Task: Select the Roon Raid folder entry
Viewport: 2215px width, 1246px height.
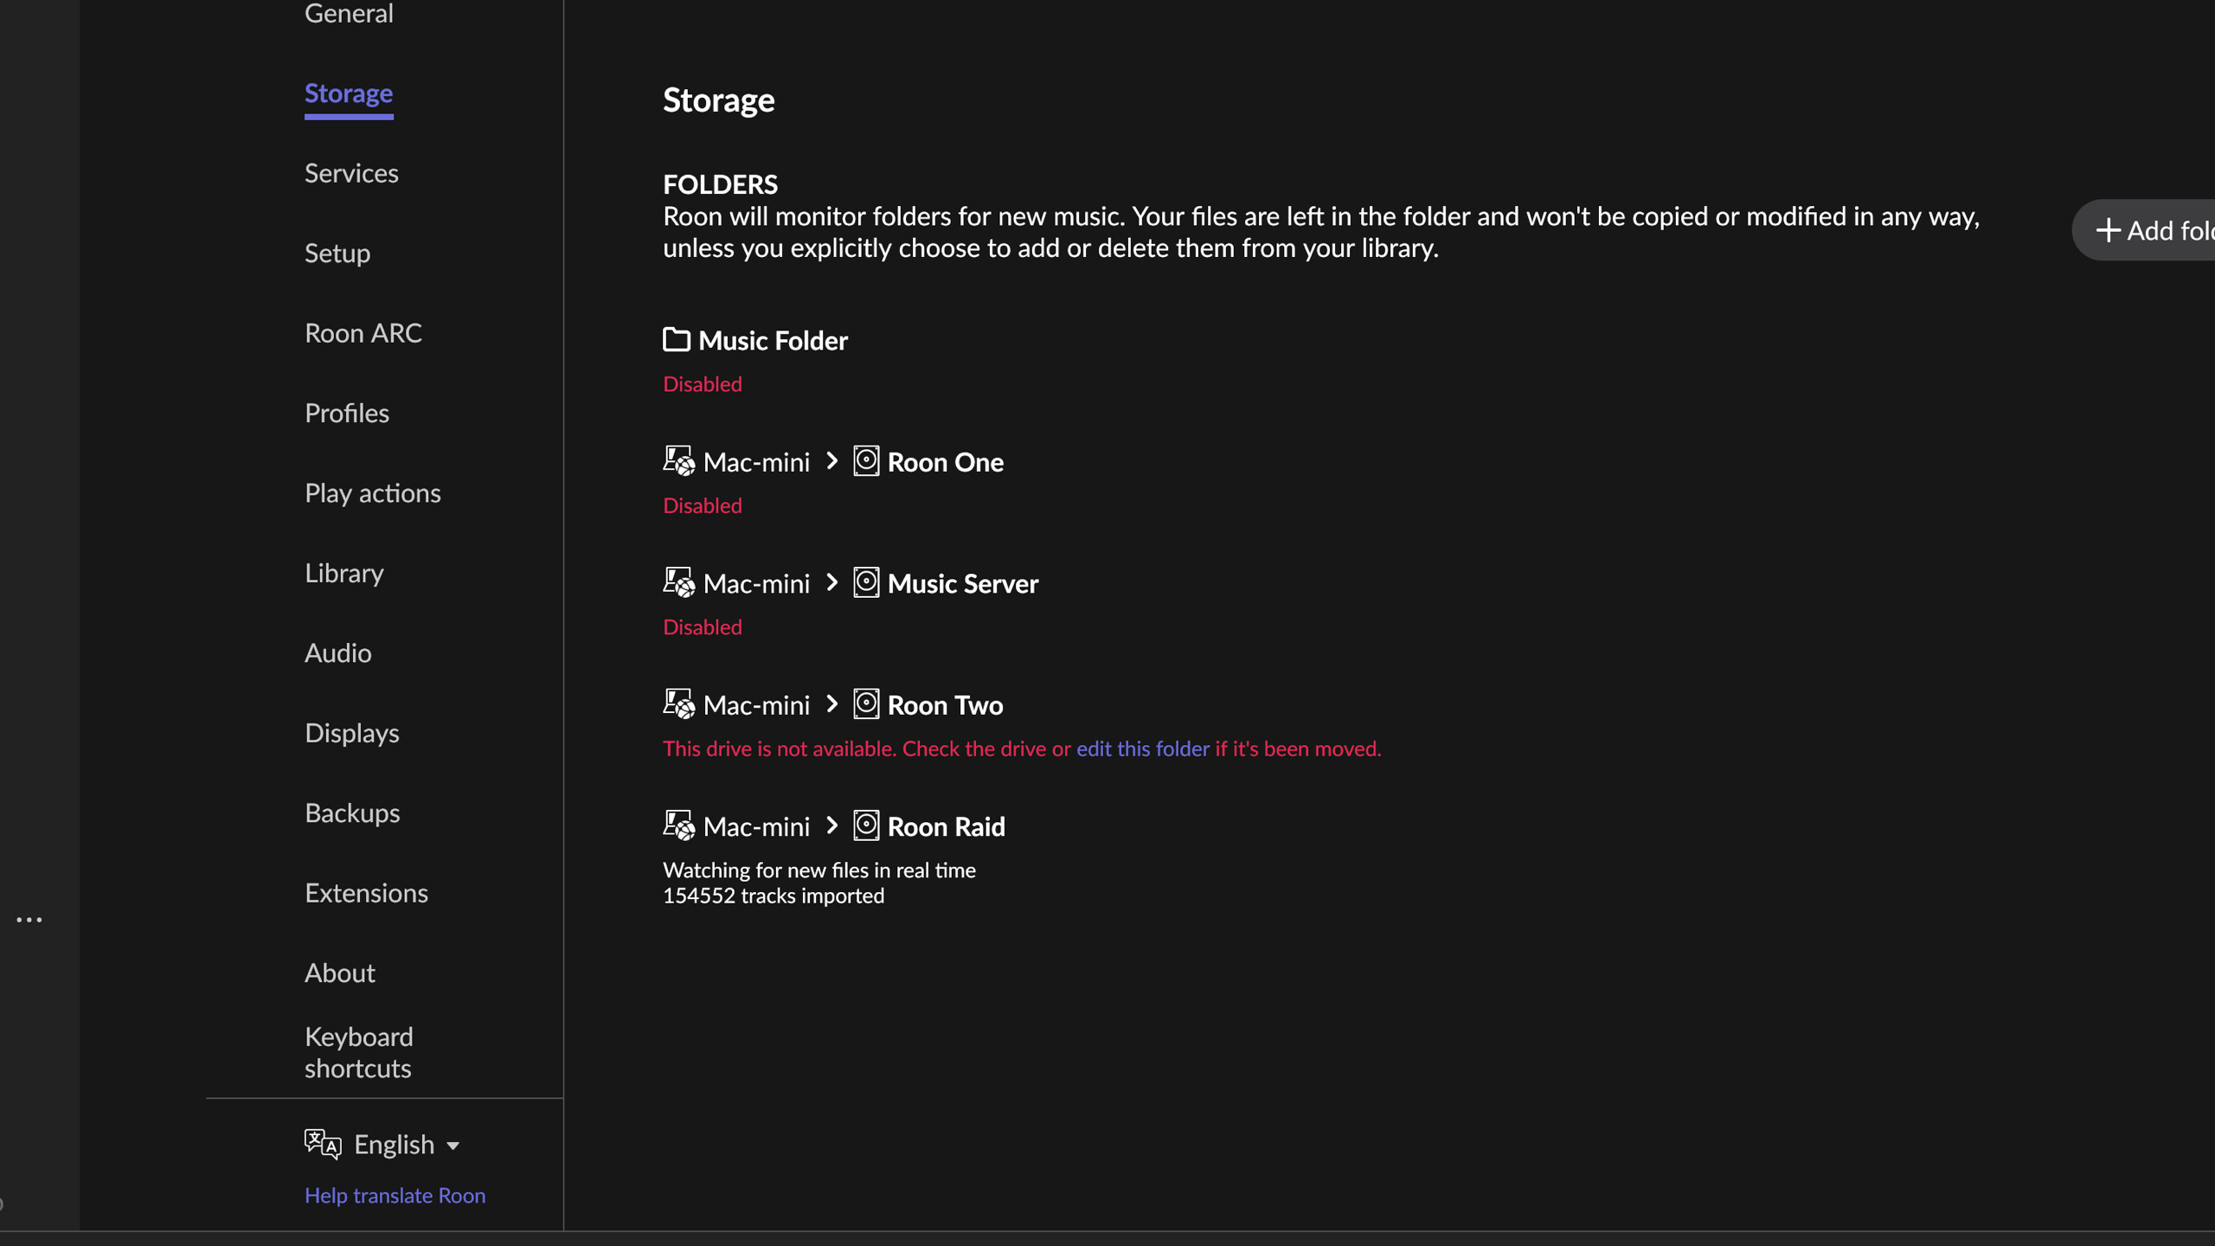Action: click(x=946, y=826)
